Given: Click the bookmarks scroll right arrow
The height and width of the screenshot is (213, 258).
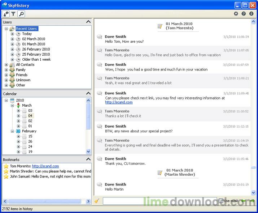Looking at the screenshot, I should [88, 201].
